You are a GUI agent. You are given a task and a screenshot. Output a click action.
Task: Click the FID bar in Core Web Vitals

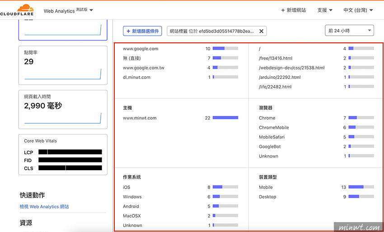[x=70, y=160]
